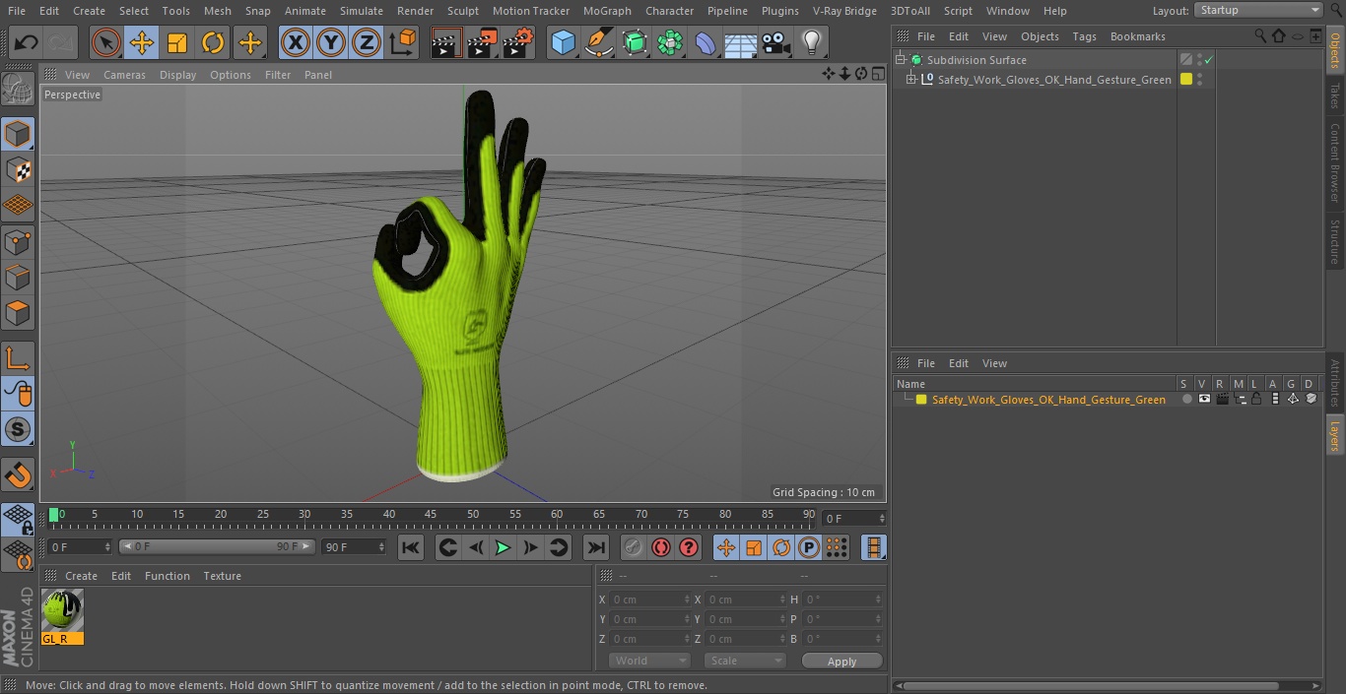1346x694 pixels.
Task: Go to start of animation
Action: 411,547
